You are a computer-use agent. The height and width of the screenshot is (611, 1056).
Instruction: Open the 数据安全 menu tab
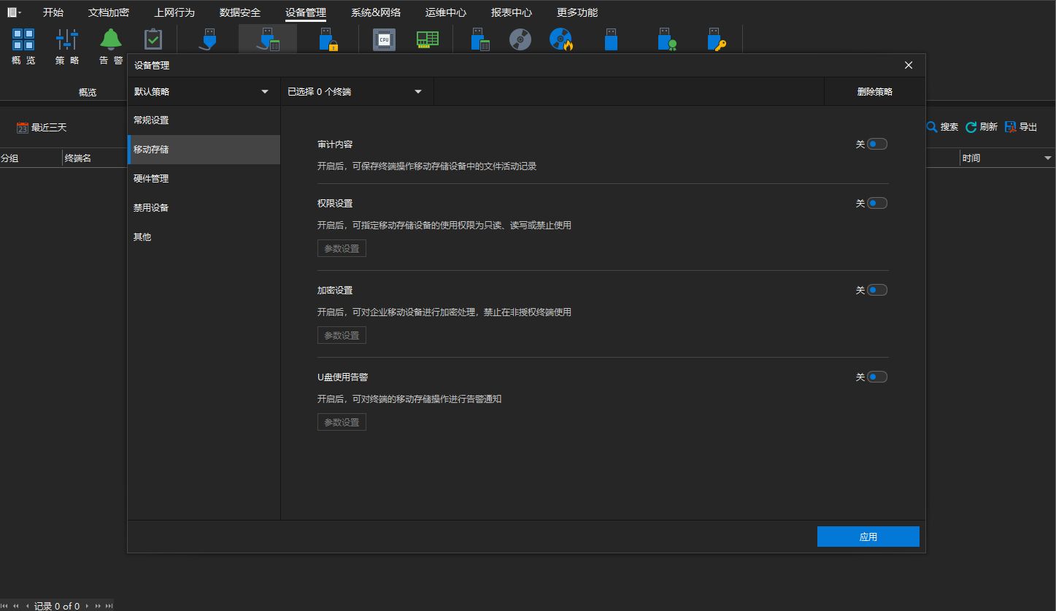coord(240,12)
